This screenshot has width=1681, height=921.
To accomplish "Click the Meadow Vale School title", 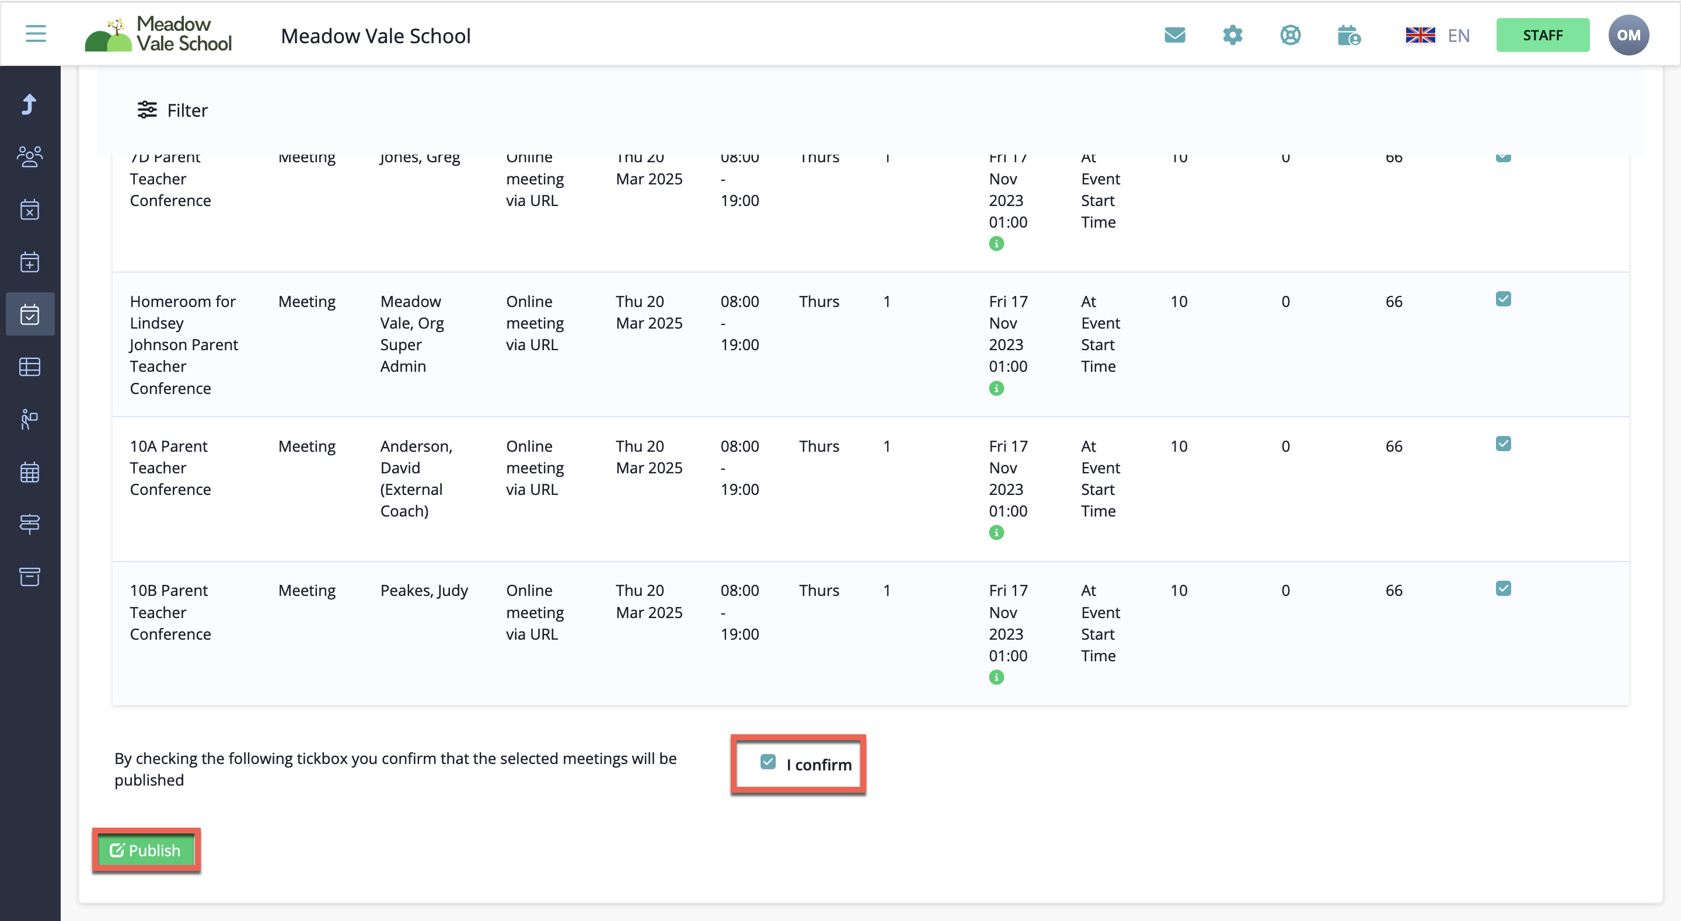I will coord(375,36).
